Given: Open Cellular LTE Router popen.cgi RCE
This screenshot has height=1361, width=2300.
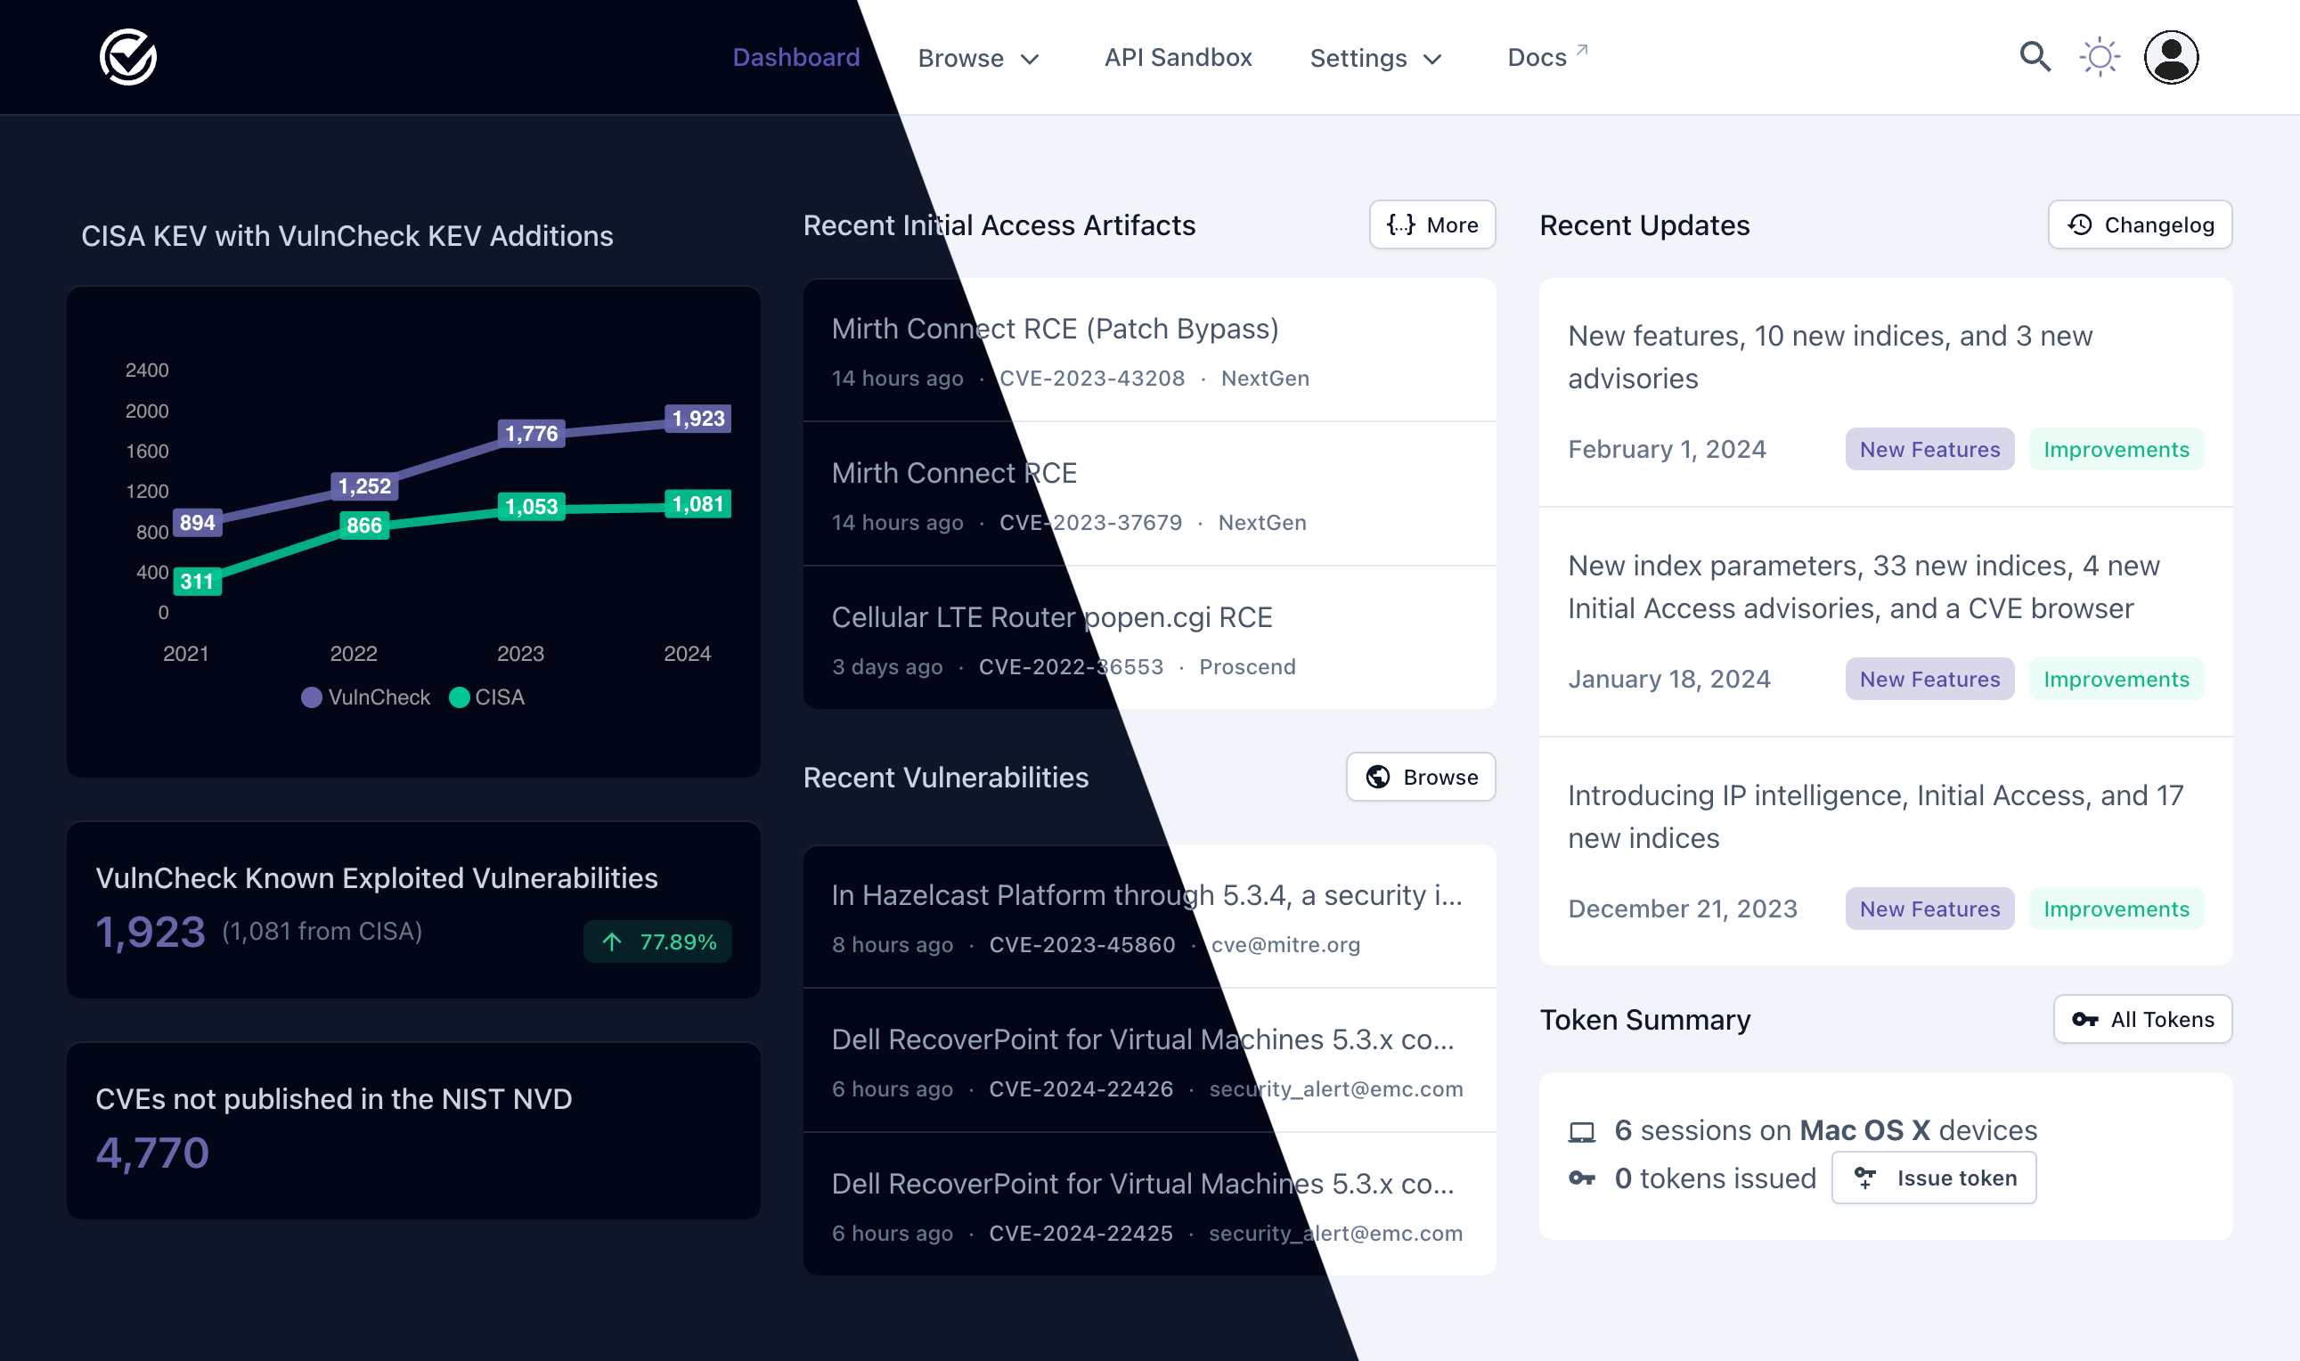Looking at the screenshot, I should [1149, 639].
